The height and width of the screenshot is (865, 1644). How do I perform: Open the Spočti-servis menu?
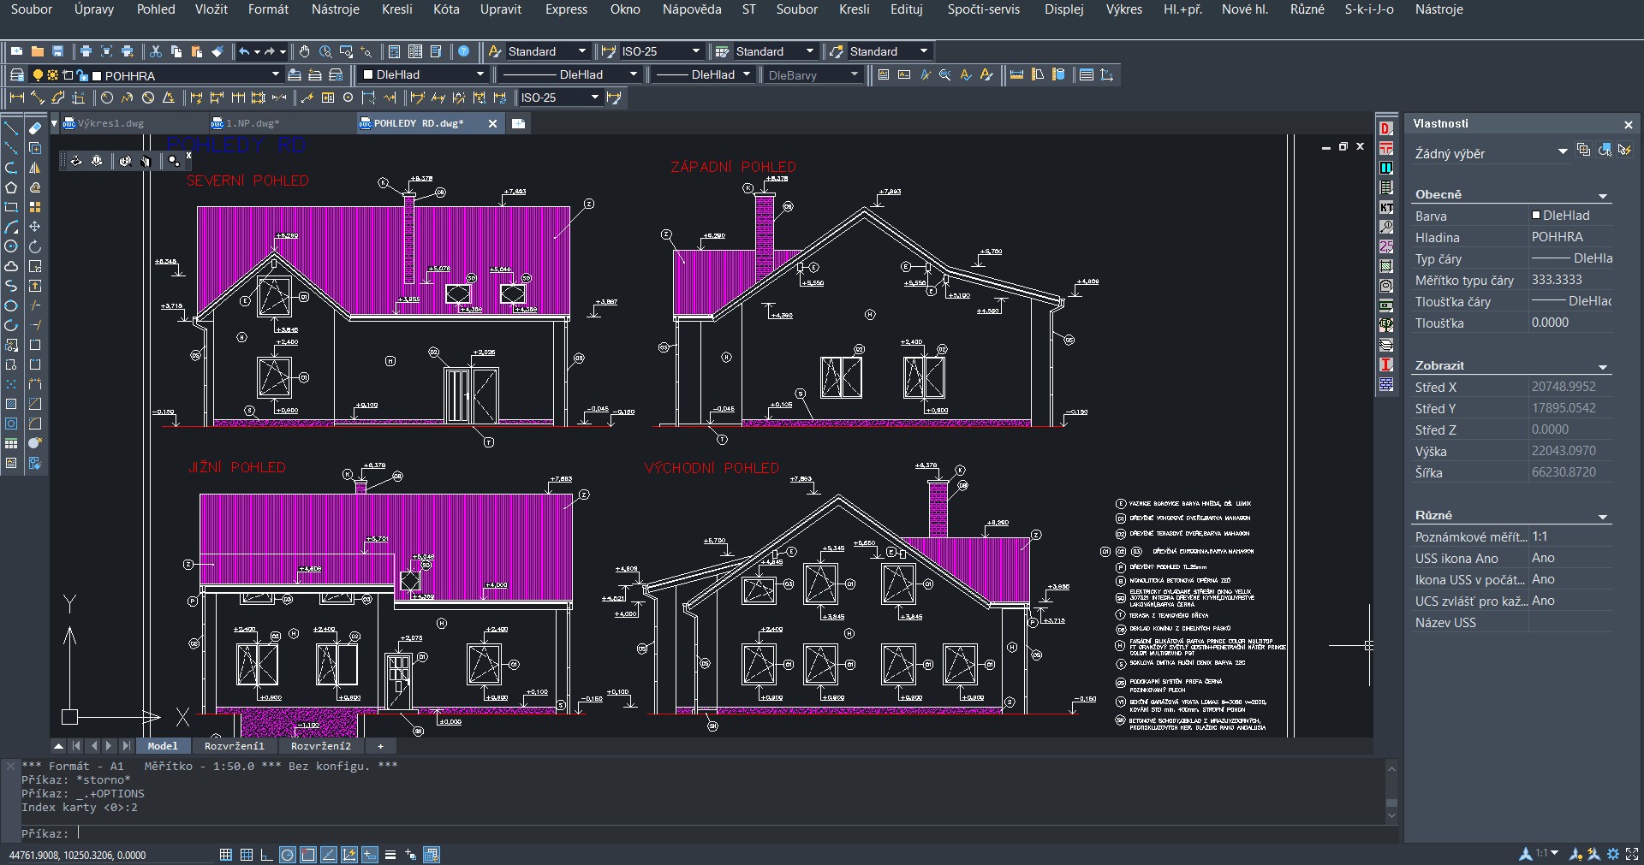(x=983, y=9)
